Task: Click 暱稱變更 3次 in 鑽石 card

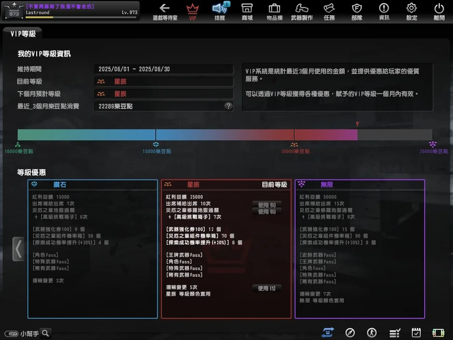Action: tap(48, 281)
